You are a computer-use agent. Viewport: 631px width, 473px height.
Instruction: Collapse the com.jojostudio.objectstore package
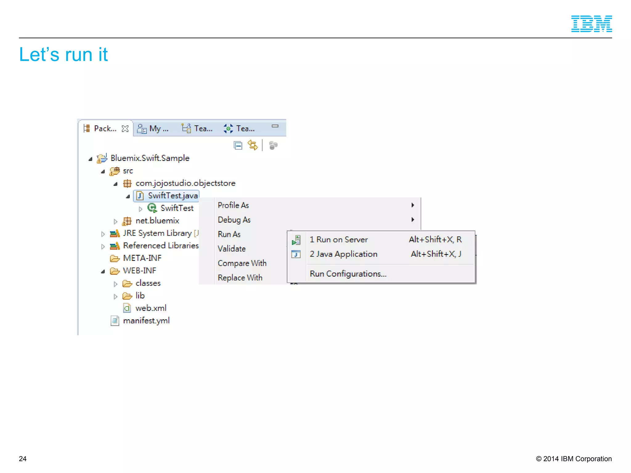click(x=116, y=184)
